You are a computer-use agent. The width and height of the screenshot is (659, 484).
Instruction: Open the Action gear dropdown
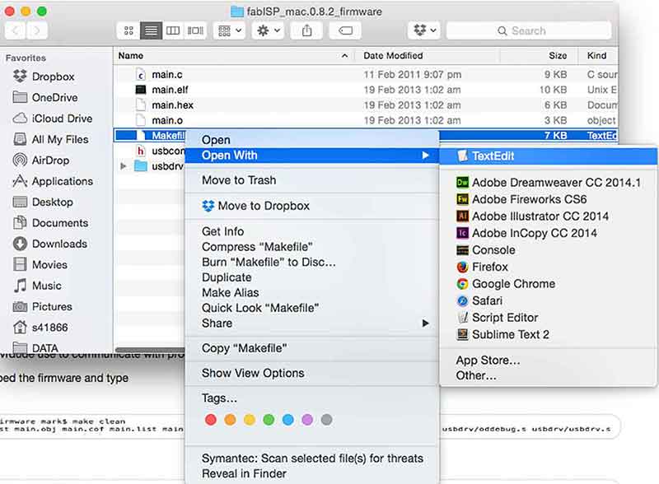(x=269, y=30)
